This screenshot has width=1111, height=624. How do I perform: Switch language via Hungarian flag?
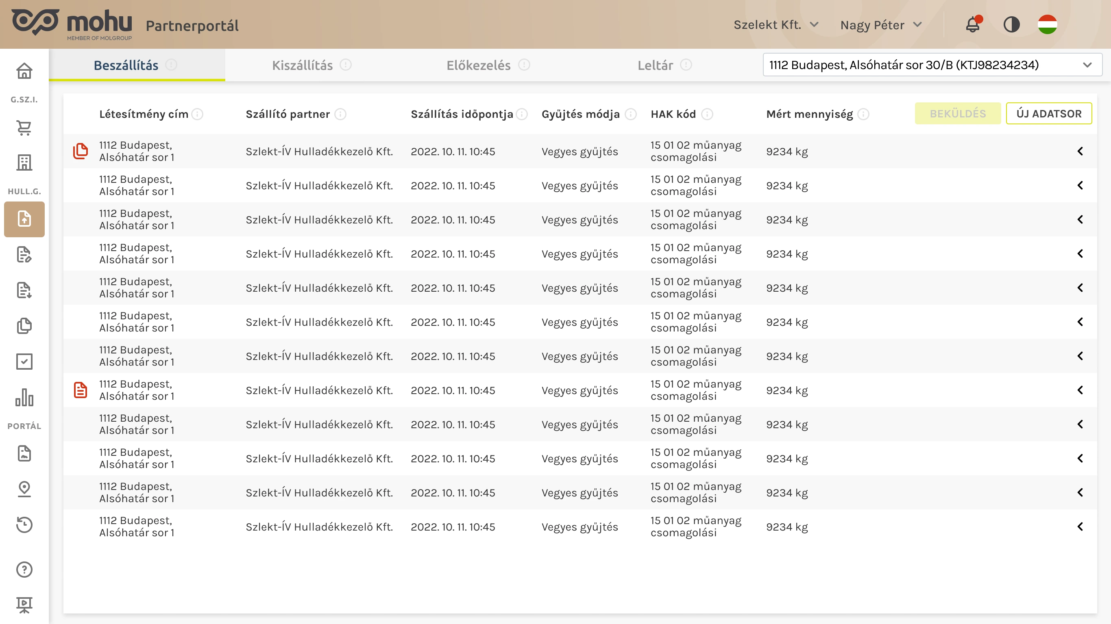pos(1047,24)
